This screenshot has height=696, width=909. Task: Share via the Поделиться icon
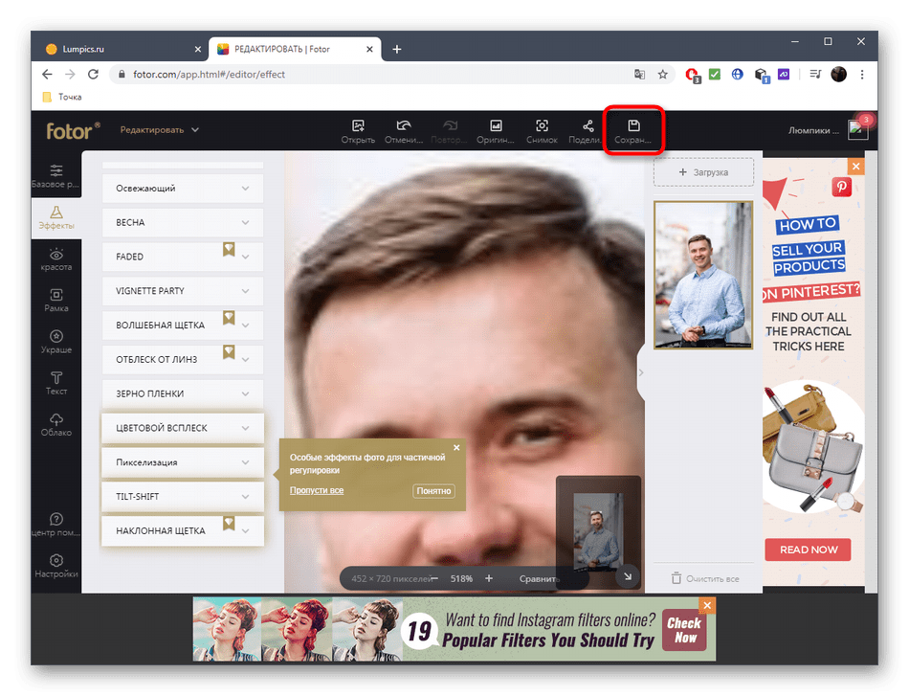point(587,132)
